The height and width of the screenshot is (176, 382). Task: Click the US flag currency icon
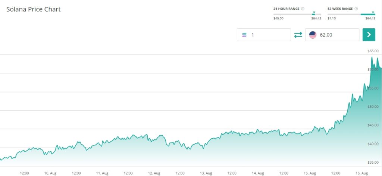pos(313,35)
